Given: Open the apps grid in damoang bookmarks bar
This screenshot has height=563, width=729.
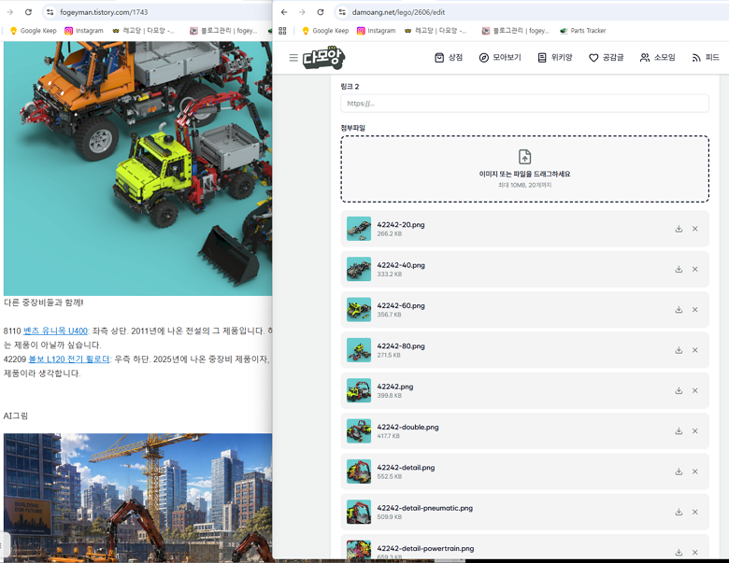Looking at the screenshot, I should [x=282, y=31].
